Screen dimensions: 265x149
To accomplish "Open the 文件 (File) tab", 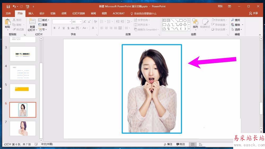I will click(8, 13).
